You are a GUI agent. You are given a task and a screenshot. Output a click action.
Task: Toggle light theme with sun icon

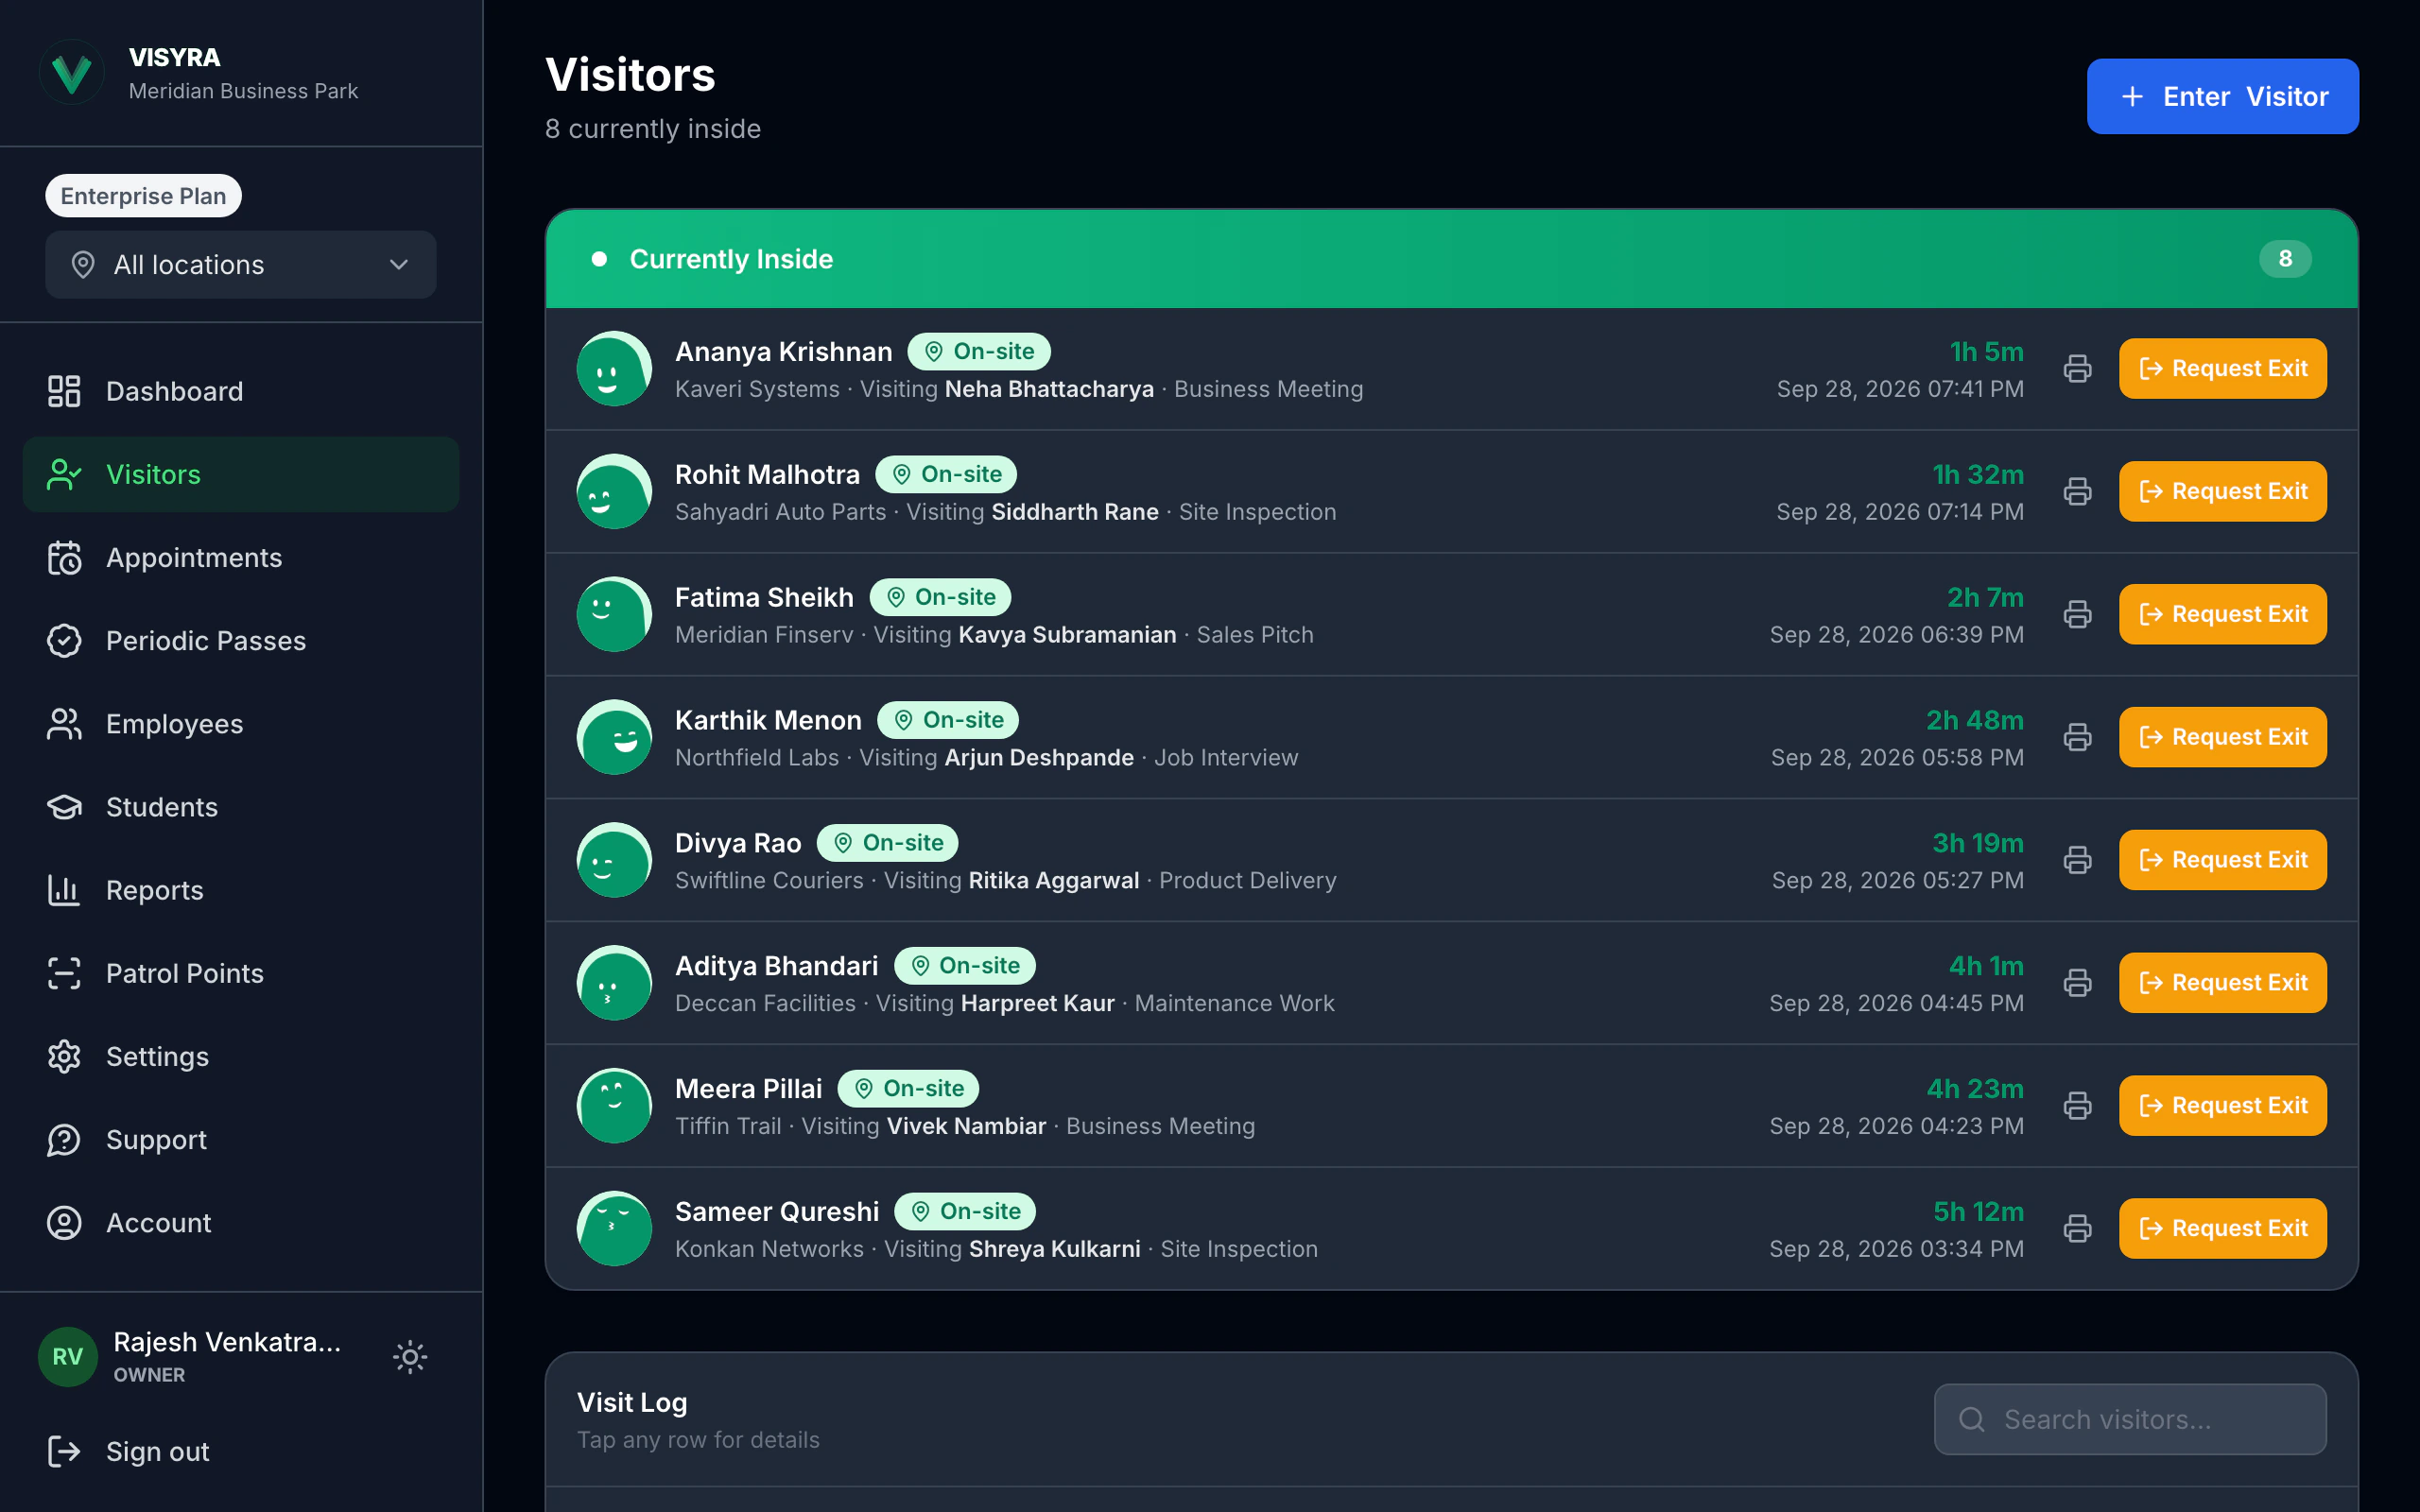click(410, 1357)
